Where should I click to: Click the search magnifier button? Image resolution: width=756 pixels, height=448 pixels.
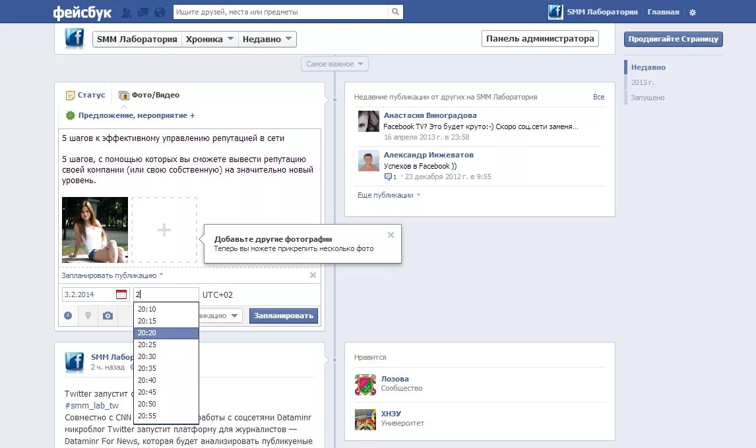tap(395, 12)
